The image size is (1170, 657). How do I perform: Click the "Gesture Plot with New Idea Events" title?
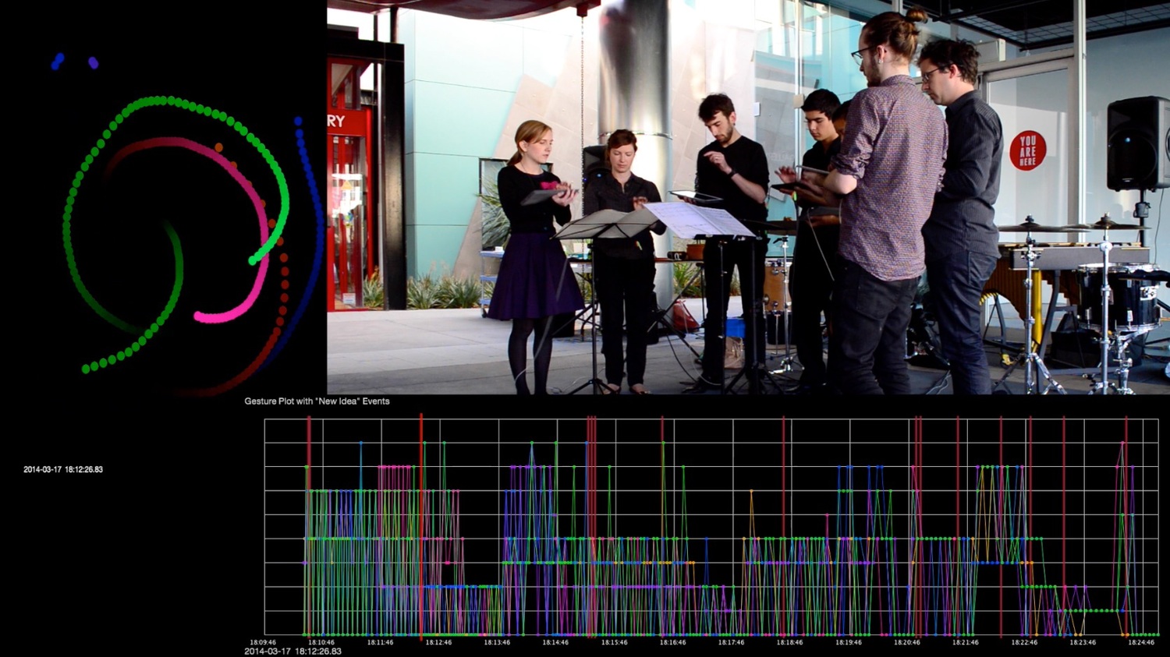tap(317, 401)
